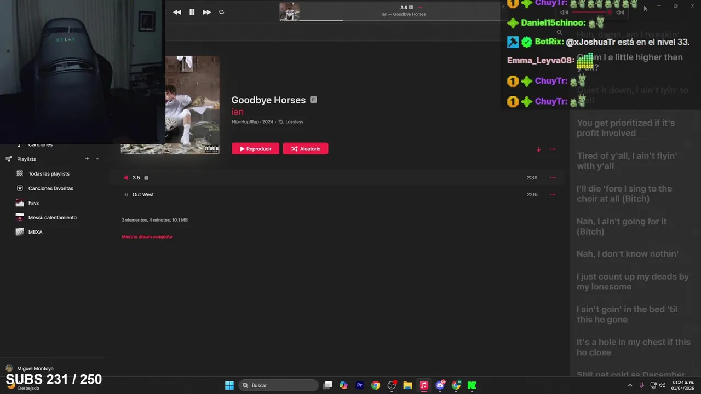Click Mostrar álbum completo link
701x394 pixels.
(147, 236)
